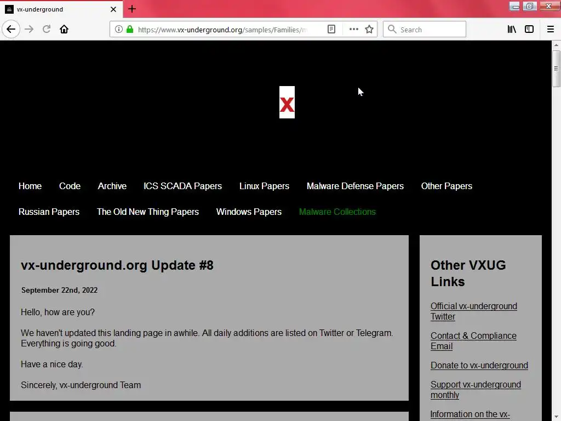This screenshot has width=561, height=421.
Task: Click 'Sincerely, vx-underground Team' text
Action: pos(81,385)
